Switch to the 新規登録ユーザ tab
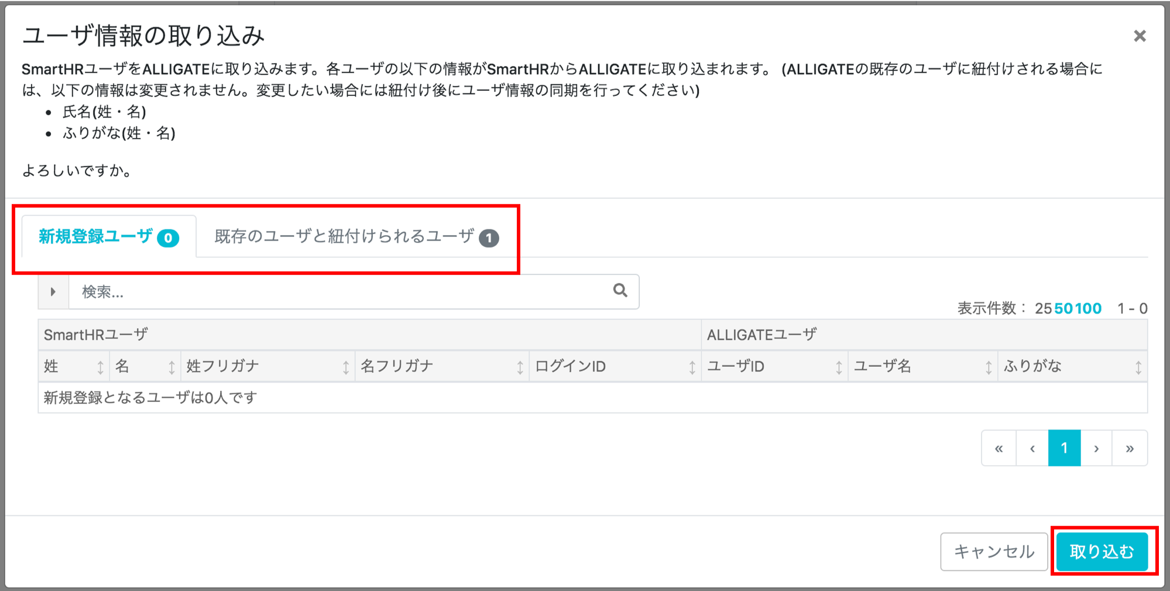The height and width of the screenshot is (591, 1170). (x=109, y=236)
